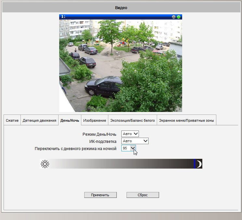The width and height of the screenshot is (242, 220).
Task: Switch to Экранное меню/Приватные зоны tab
Action: click(186, 120)
